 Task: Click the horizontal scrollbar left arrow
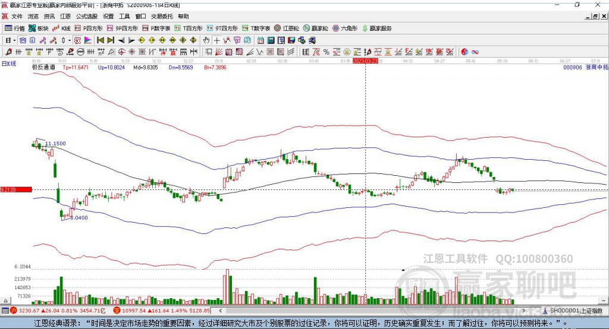pos(220,311)
